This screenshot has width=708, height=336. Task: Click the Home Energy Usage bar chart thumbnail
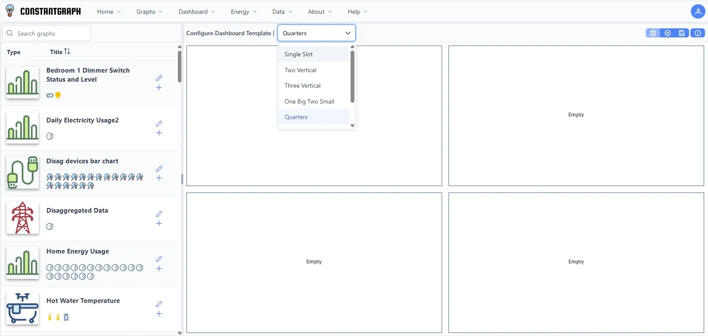point(23,263)
